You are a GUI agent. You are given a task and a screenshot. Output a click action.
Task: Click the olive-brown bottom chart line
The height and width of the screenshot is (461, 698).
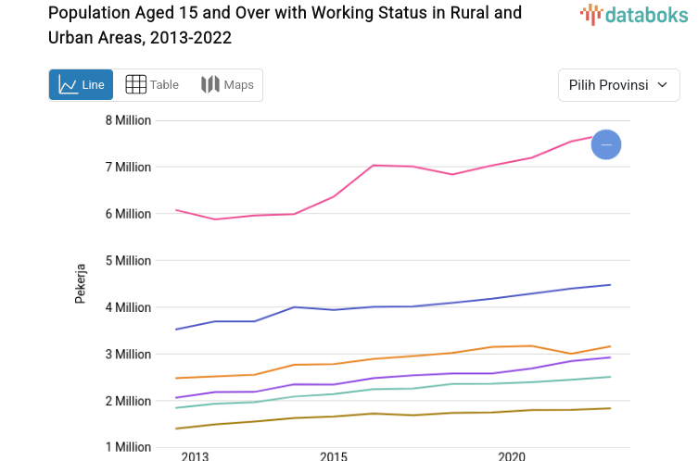412,415
